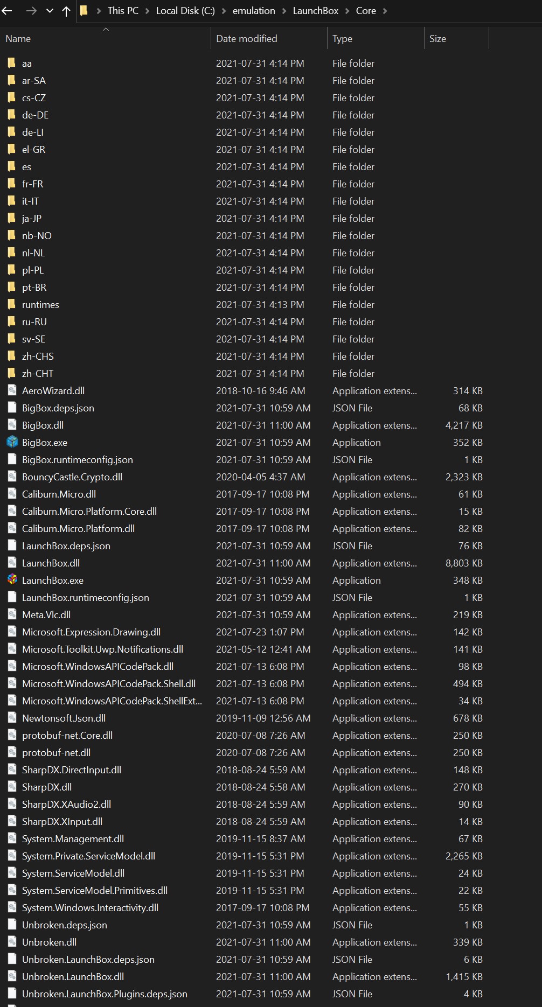Click the folder icon in address bar
This screenshot has height=1007, width=542.
click(x=84, y=10)
